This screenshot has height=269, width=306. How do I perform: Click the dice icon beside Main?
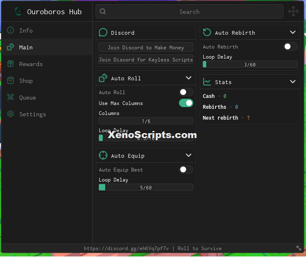click(10, 47)
